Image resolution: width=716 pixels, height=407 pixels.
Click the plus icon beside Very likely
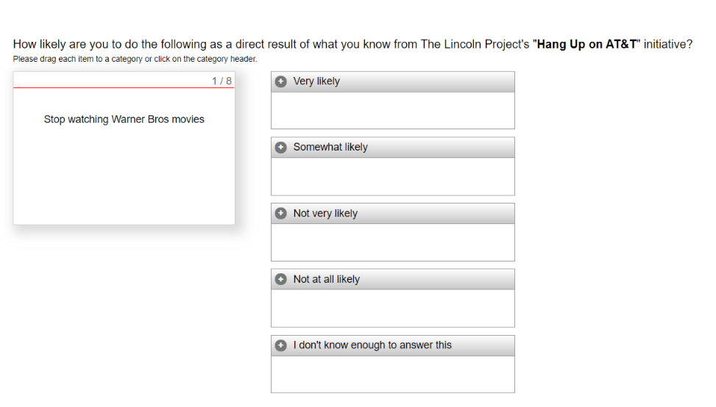280,82
